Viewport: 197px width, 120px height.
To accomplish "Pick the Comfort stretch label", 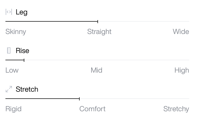I will (x=92, y=109).
